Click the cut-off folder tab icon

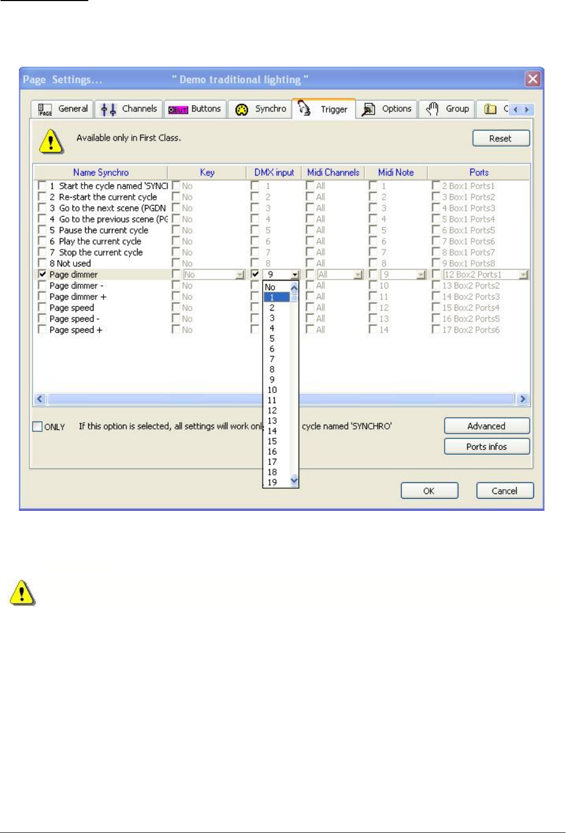pyautogui.click(x=490, y=109)
